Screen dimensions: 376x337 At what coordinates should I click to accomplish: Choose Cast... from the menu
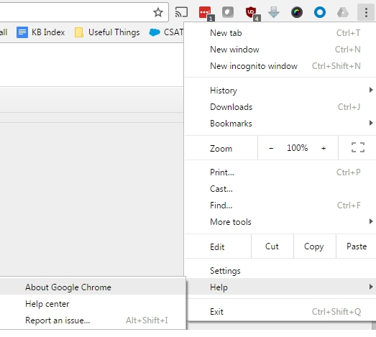click(280, 189)
